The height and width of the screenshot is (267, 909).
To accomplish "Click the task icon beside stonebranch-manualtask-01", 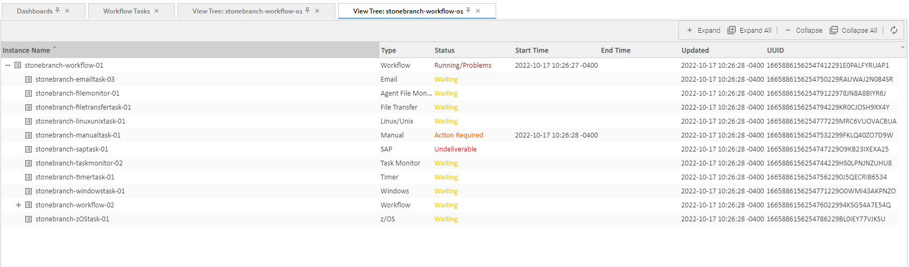I will coord(28,135).
